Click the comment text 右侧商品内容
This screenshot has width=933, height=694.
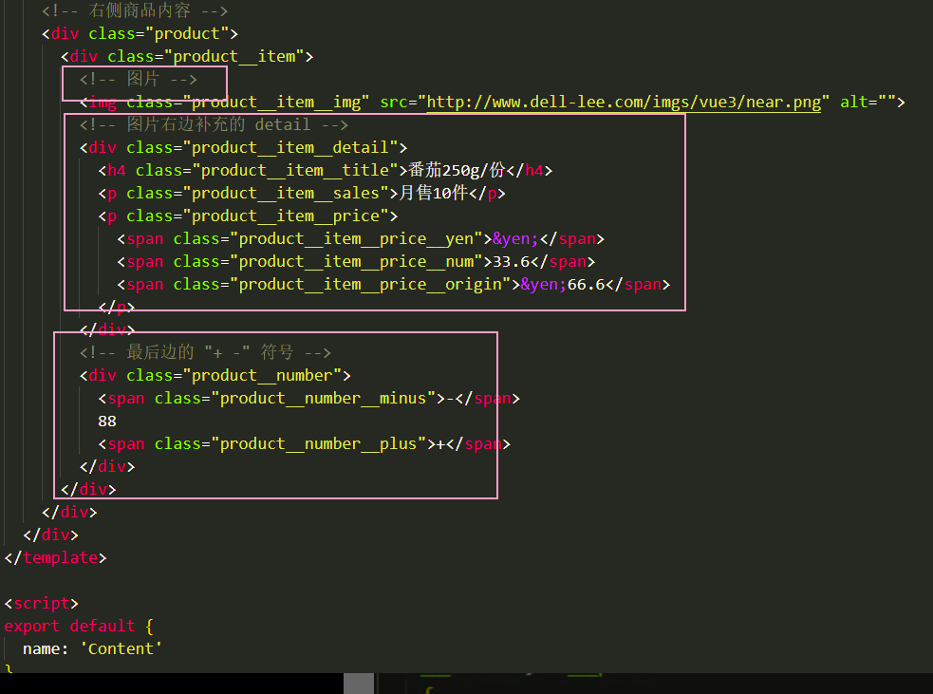click(140, 10)
